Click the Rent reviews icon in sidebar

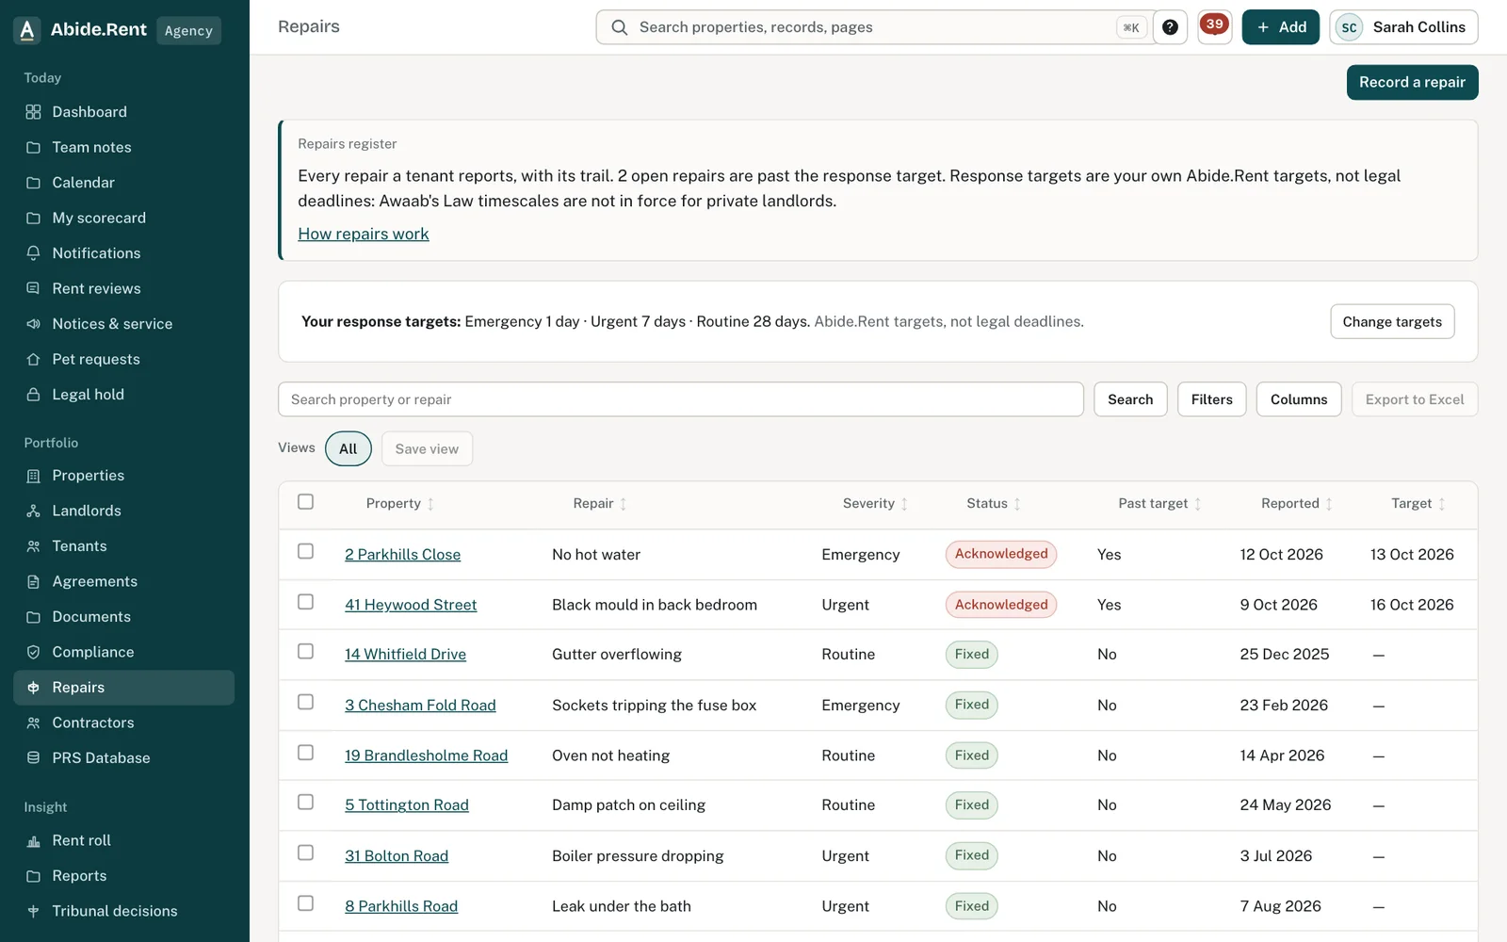pyautogui.click(x=34, y=288)
